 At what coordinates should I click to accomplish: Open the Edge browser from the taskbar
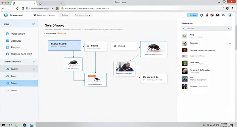[24, 125]
